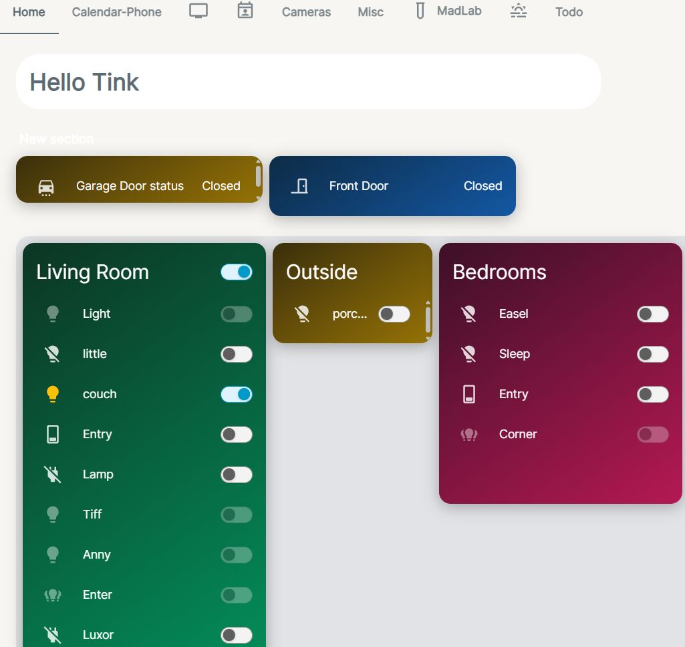This screenshot has width=685, height=647.
Task: Open the monitor icon tab
Action: [198, 11]
